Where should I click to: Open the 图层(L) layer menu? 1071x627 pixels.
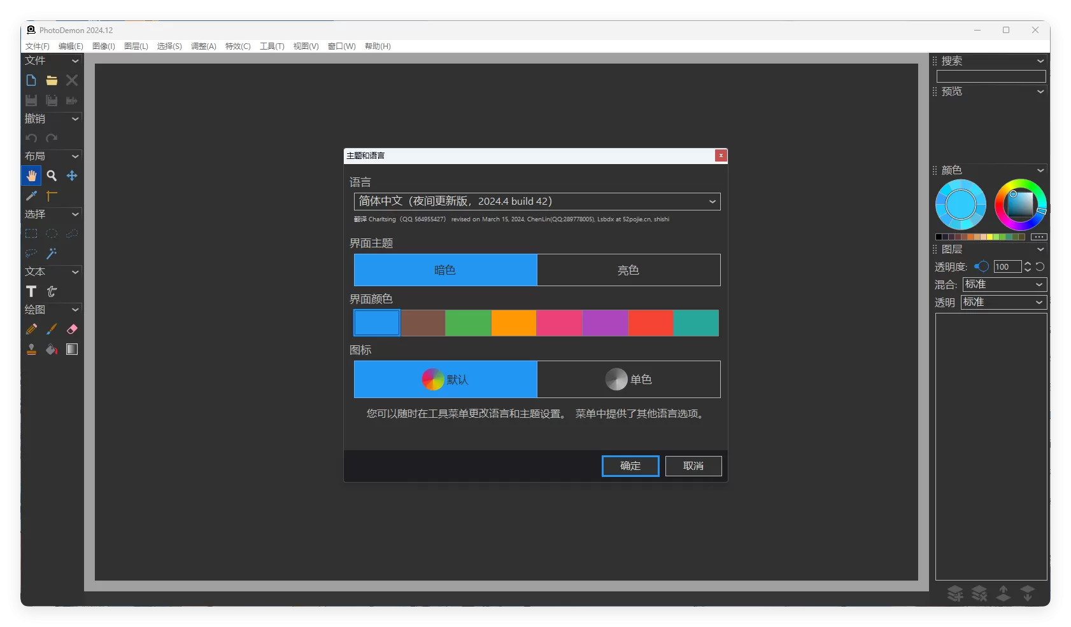[x=136, y=46]
